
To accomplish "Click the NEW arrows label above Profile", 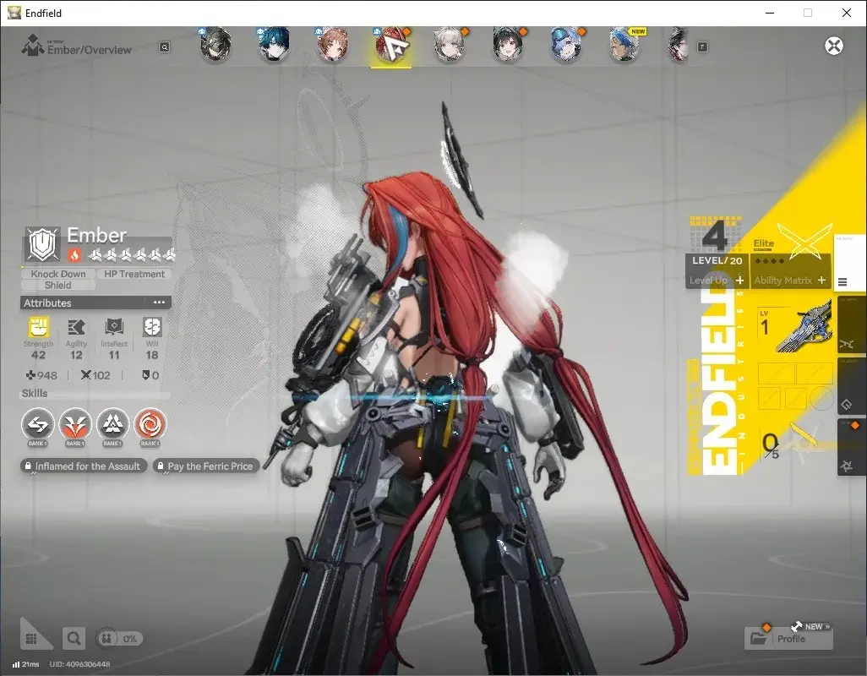I will [x=811, y=626].
